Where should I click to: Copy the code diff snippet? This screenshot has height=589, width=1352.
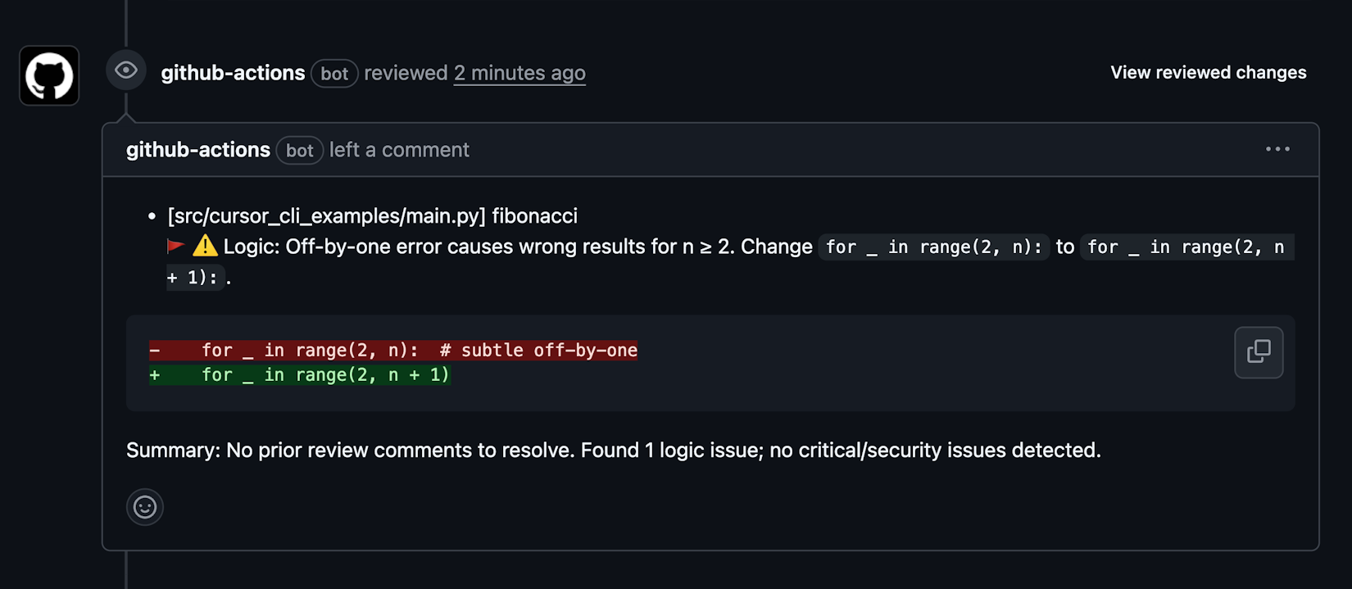pos(1259,352)
